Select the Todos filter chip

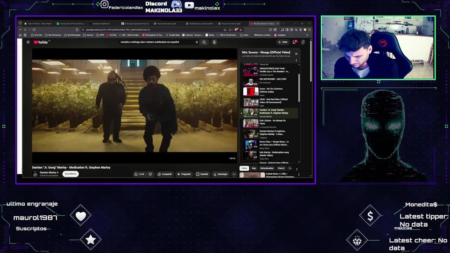tap(244, 168)
